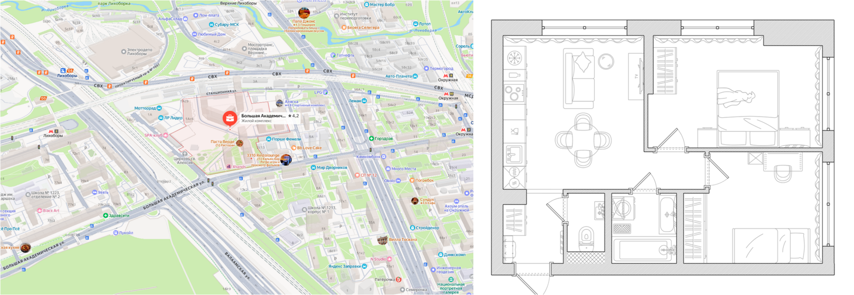The image size is (854, 295).
Task: Select the Аляска sports complex marker
Action: pos(280,103)
